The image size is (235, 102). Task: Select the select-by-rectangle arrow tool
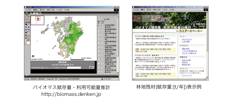click(26, 40)
